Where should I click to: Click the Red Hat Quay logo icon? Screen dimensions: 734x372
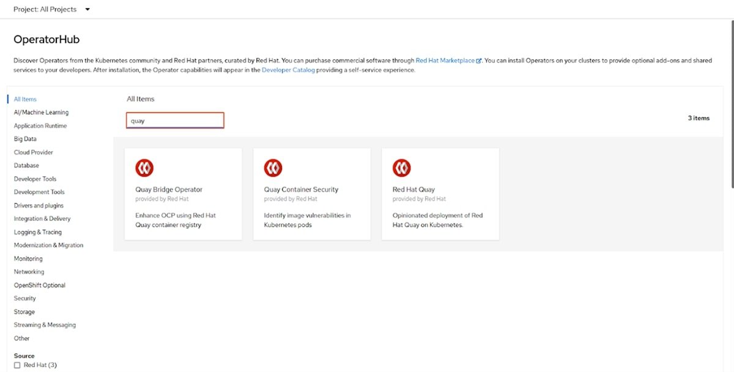[x=401, y=168]
